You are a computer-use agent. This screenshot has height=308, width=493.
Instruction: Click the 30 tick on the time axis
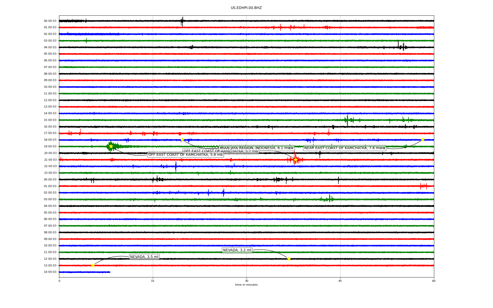point(246,281)
